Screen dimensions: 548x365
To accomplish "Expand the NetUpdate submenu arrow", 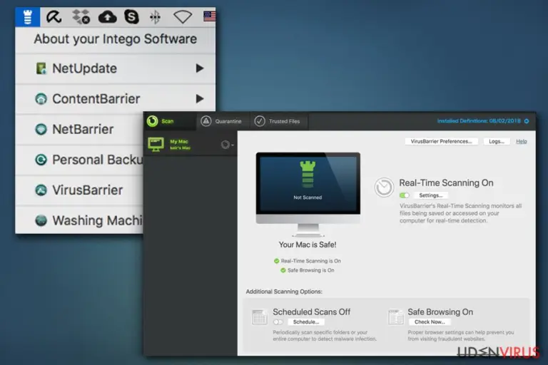I will click(200, 68).
